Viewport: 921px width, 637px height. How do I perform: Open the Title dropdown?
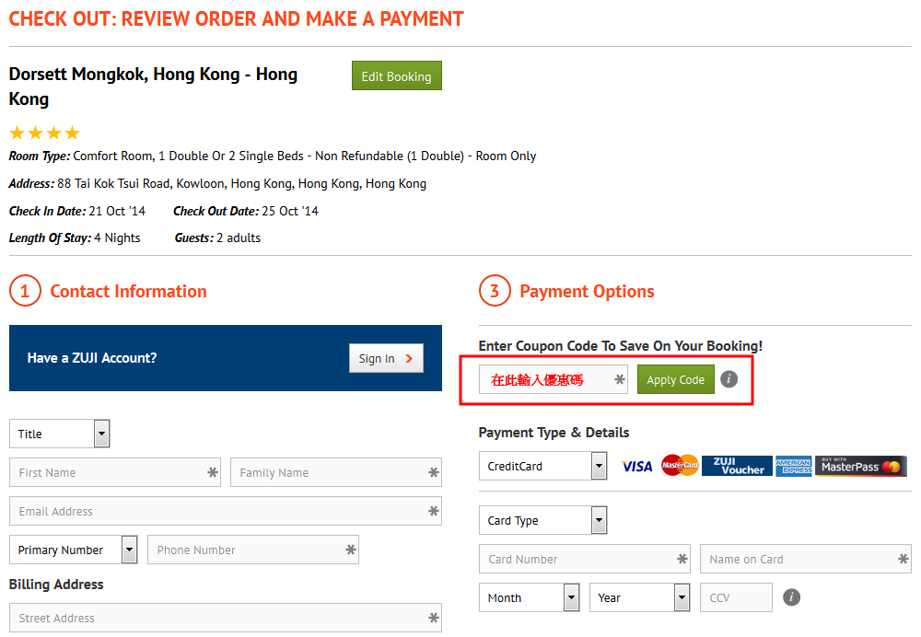[60, 434]
